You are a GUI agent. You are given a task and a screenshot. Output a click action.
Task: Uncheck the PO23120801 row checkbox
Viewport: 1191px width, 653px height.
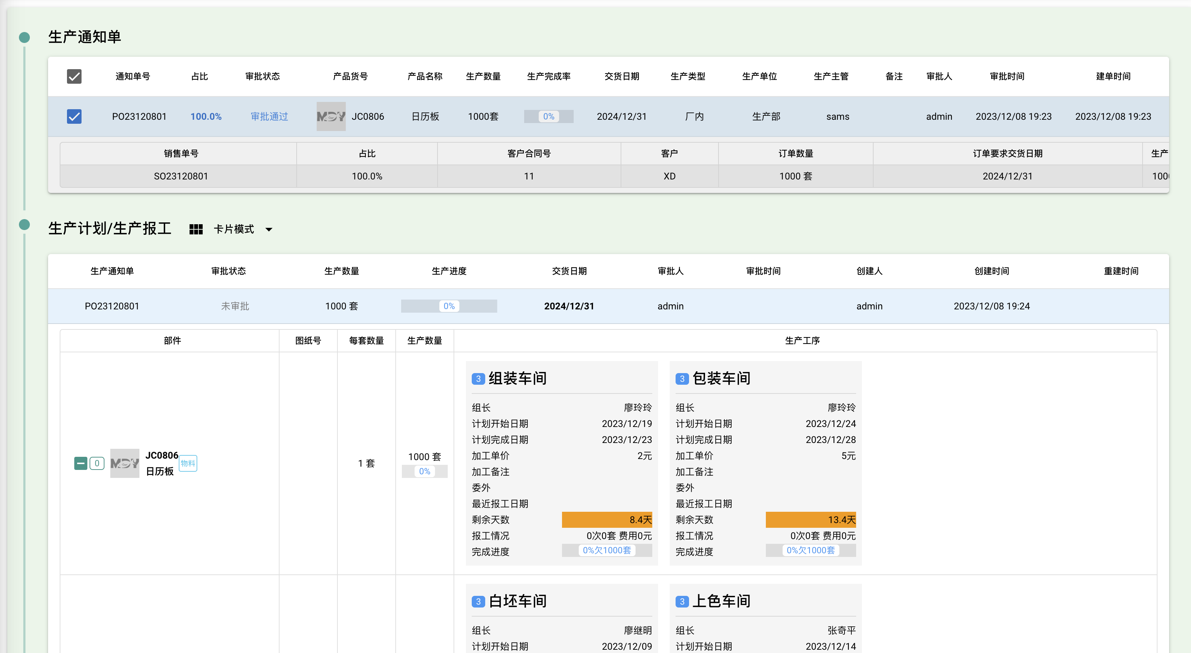click(74, 116)
